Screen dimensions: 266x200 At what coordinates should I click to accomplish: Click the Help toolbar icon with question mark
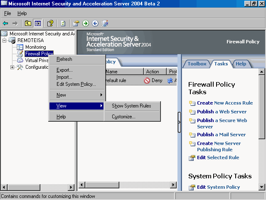[x=50, y=23]
